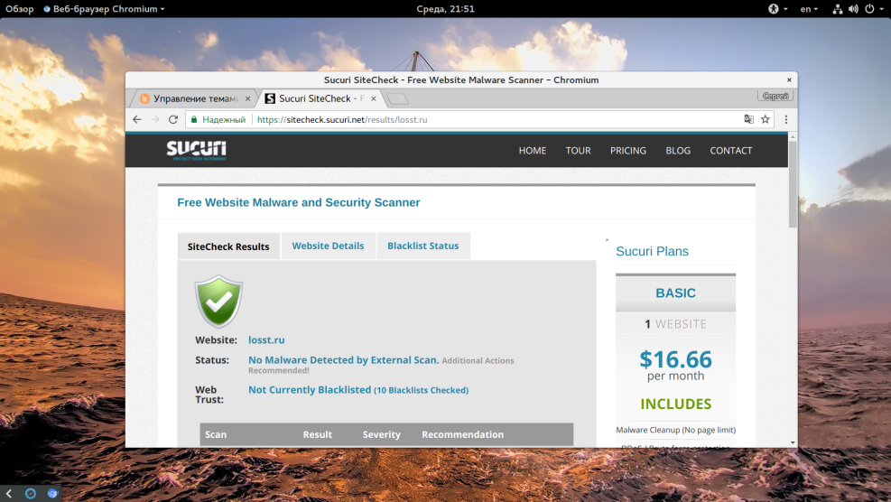
Task: Open Обзор activities overview
Action: tap(19, 8)
